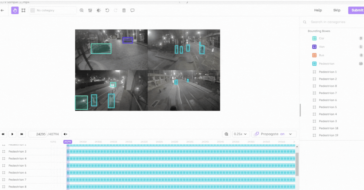The image size is (364, 190).
Task: Redo the last action
Action: (116, 10)
